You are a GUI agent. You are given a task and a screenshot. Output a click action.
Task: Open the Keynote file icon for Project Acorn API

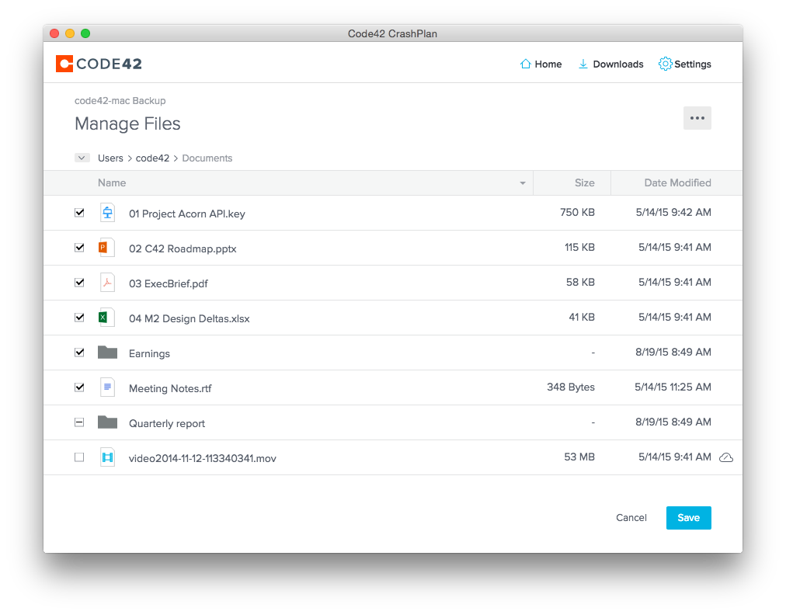point(107,212)
